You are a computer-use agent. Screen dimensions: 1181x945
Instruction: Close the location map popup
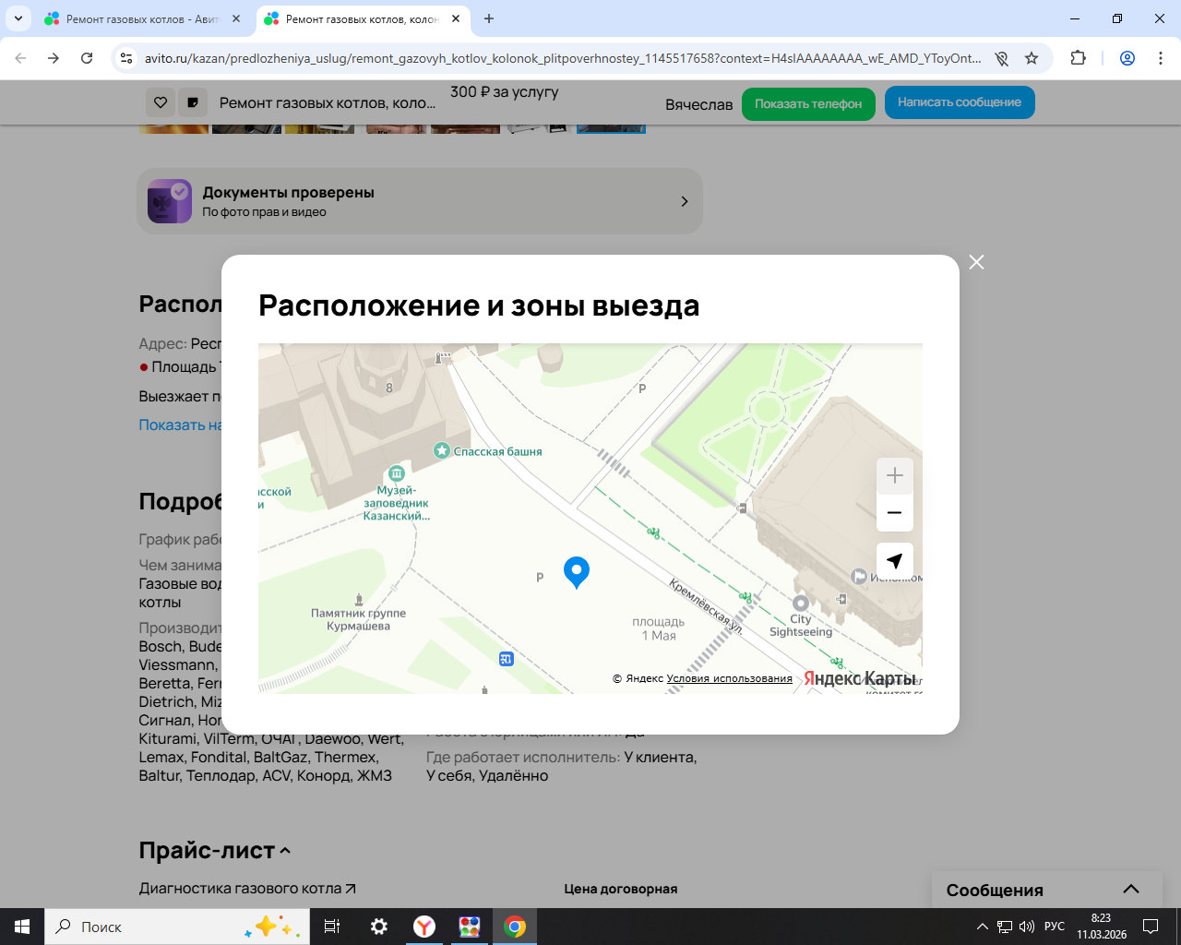coord(976,262)
